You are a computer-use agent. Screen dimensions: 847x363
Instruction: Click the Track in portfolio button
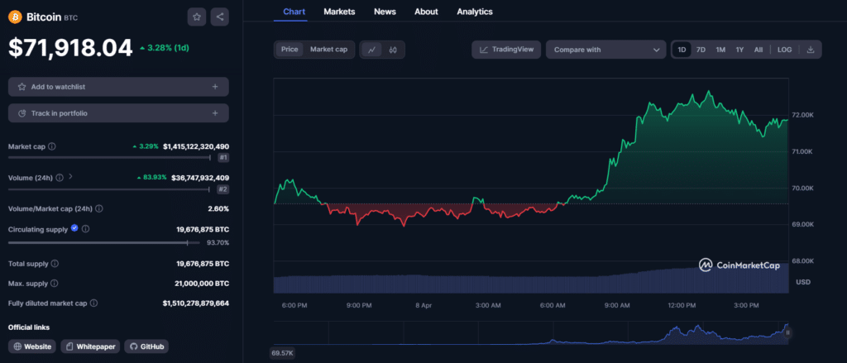click(x=118, y=113)
